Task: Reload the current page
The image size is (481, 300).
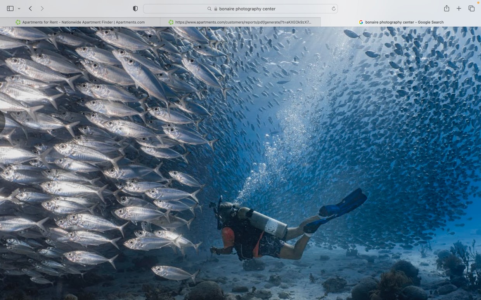Action: 334,9
